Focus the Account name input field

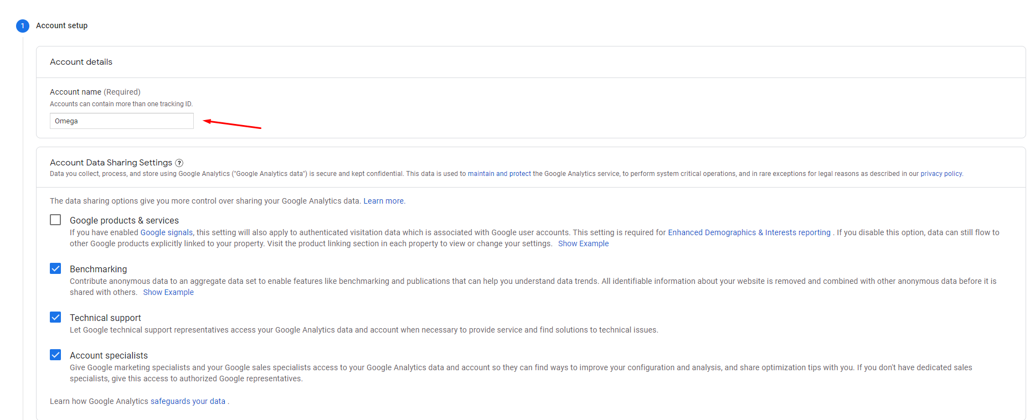point(122,121)
